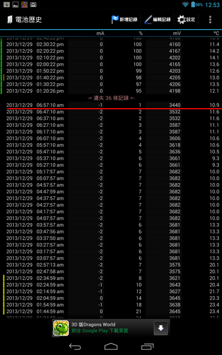Tap the 21.7 °C temperature value
Viewport: 222px width, 355px height.
[215, 291]
